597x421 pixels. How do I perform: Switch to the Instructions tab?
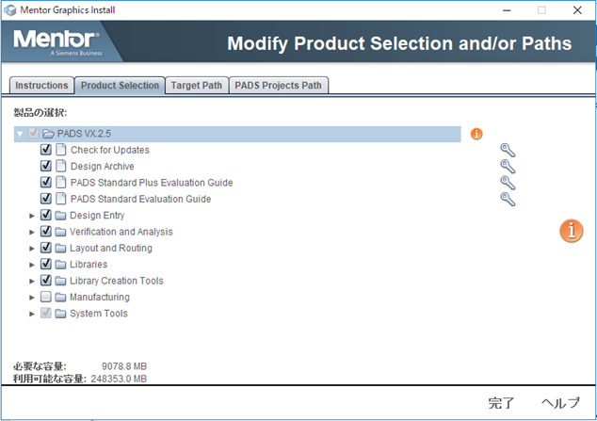click(41, 86)
